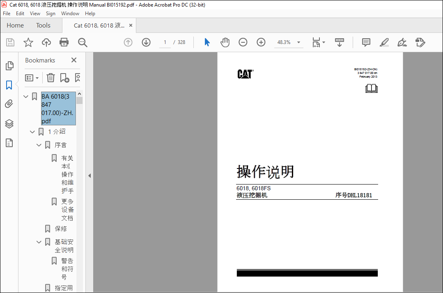Open the Attachments paperclip panel
The image size is (443, 293).
(9, 104)
